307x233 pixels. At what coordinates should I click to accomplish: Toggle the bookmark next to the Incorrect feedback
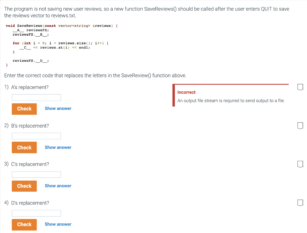click(300, 87)
